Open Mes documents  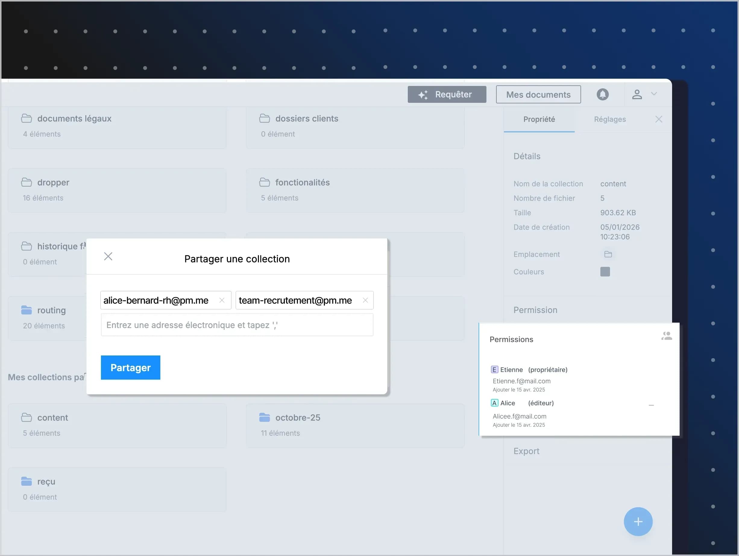point(538,94)
